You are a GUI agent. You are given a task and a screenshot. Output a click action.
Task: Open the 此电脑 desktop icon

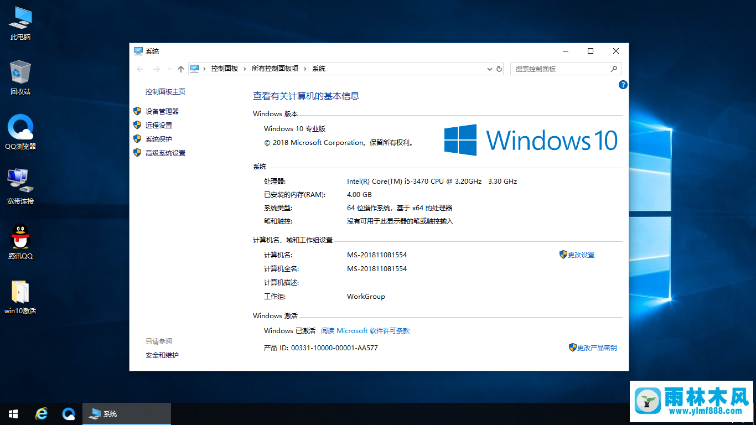tap(20, 23)
